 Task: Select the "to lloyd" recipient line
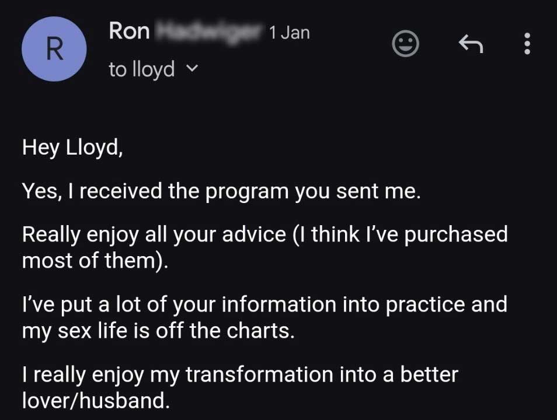(142, 69)
